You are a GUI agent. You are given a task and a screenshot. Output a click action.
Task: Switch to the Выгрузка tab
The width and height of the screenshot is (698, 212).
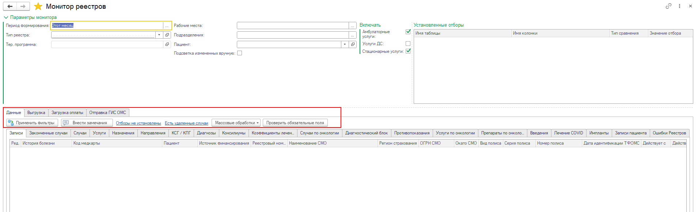tap(36, 113)
